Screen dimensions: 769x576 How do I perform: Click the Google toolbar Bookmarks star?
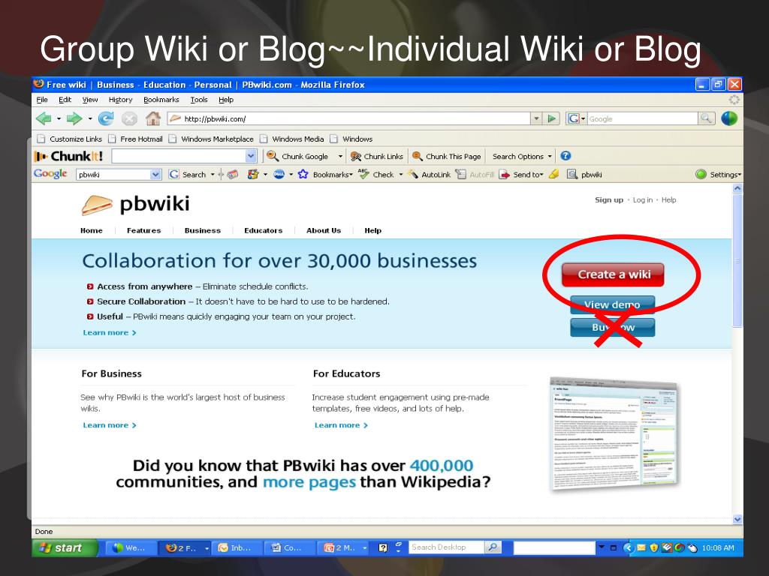tap(303, 174)
